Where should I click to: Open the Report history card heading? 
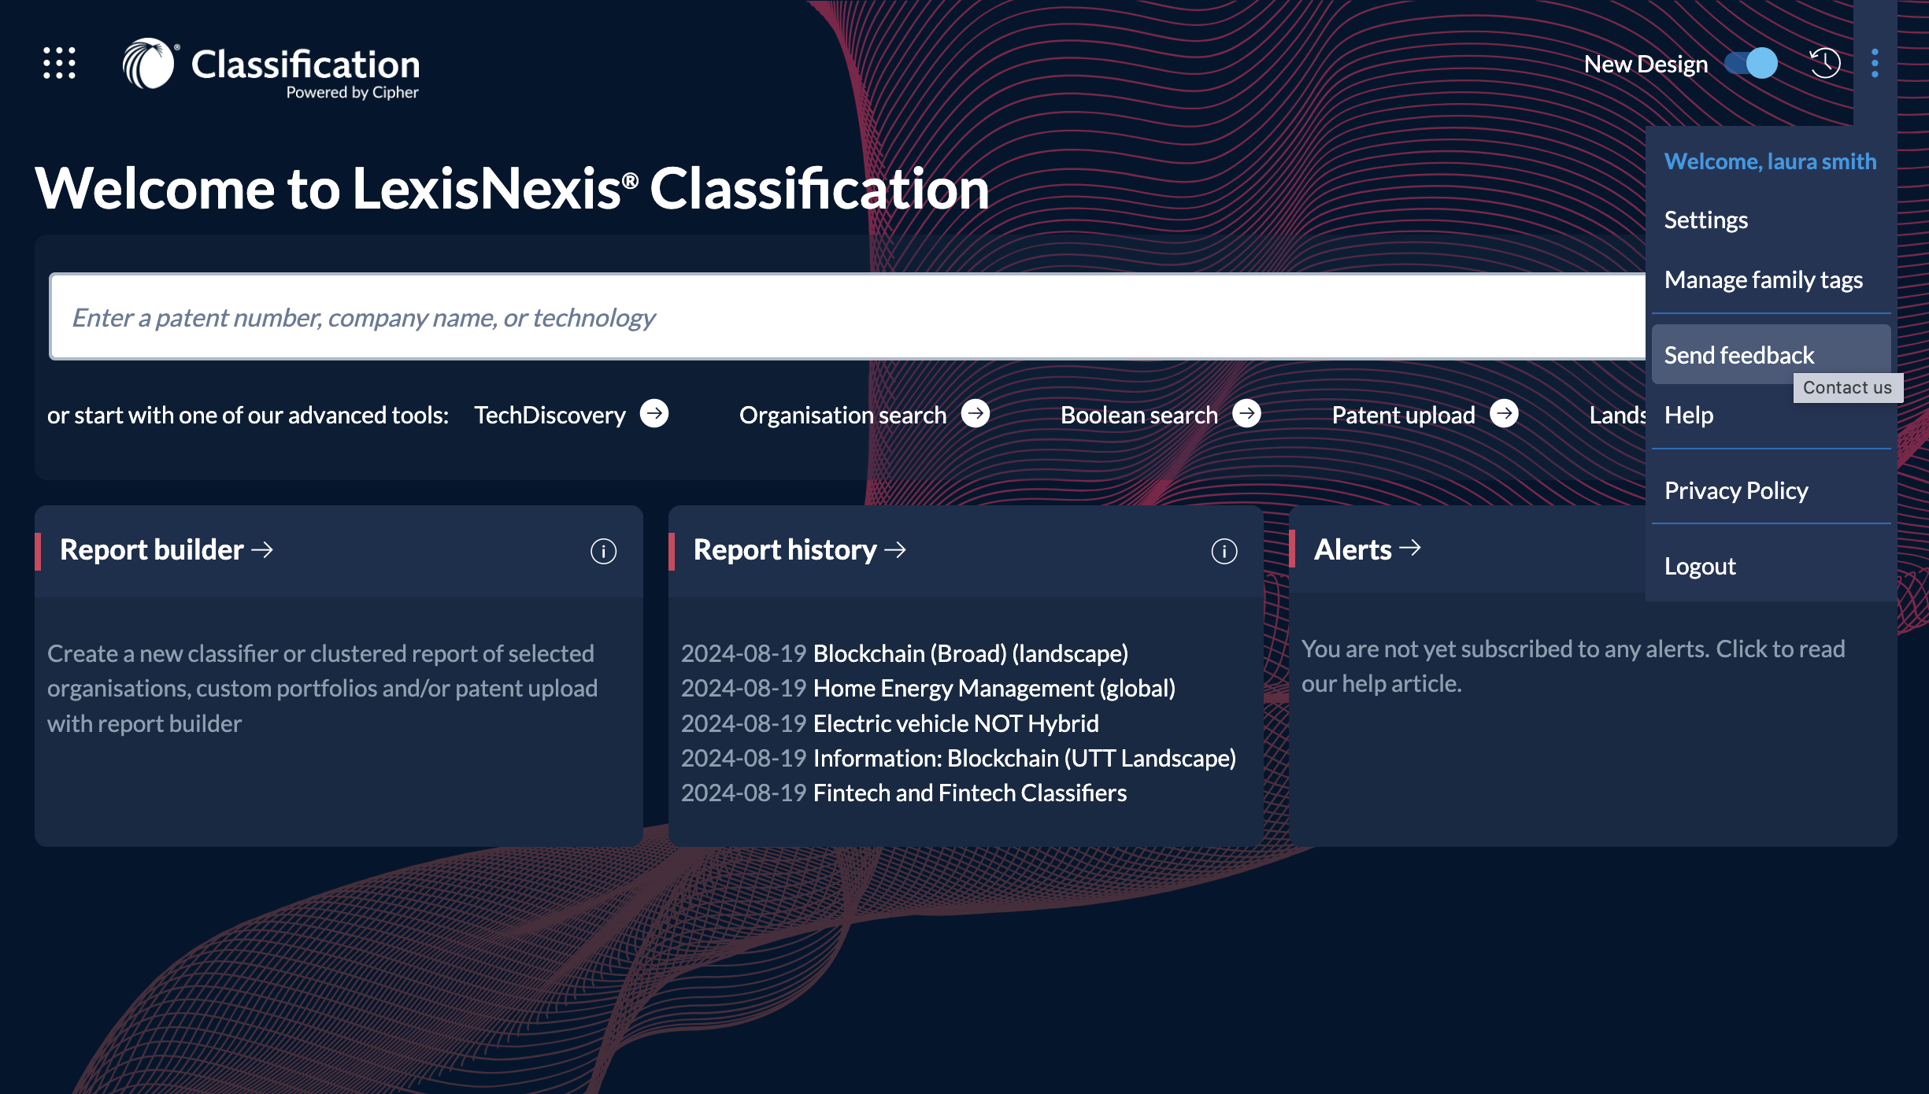(x=800, y=549)
